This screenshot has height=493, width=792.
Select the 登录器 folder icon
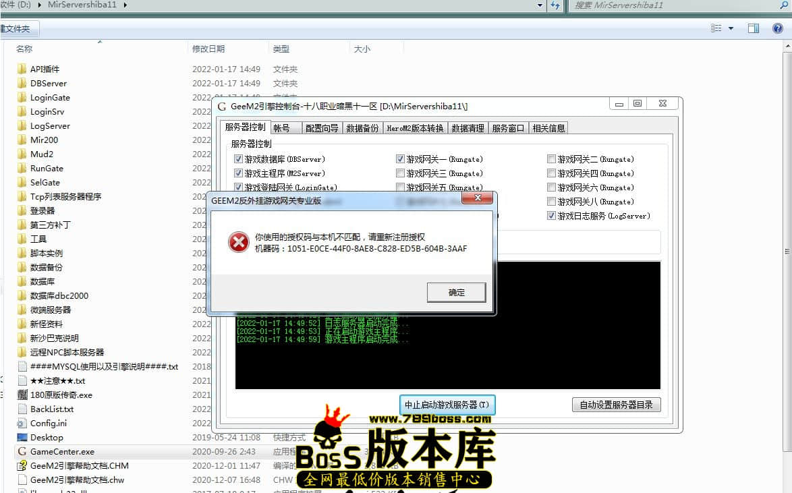point(22,210)
